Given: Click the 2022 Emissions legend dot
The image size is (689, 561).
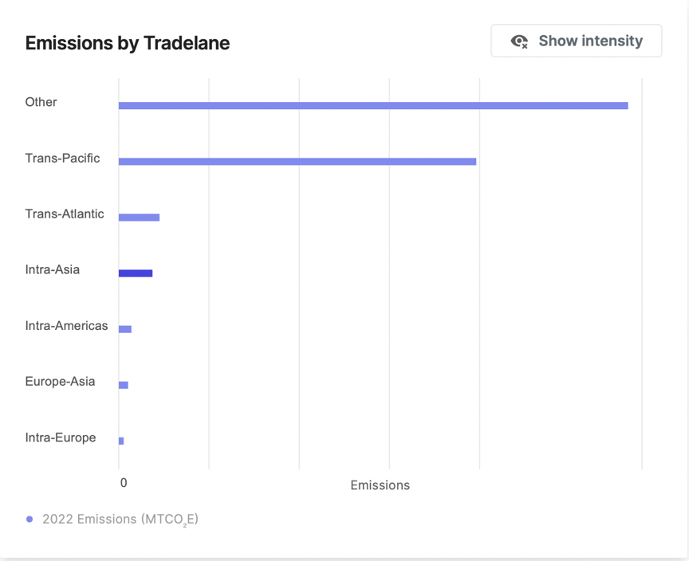Looking at the screenshot, I should (x=30, y=520).
